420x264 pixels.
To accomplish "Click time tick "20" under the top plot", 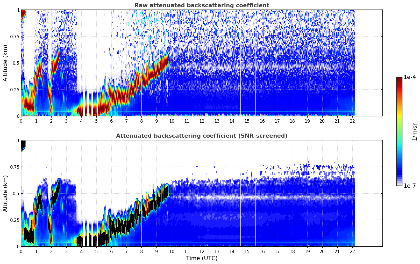I will (322, 121).
